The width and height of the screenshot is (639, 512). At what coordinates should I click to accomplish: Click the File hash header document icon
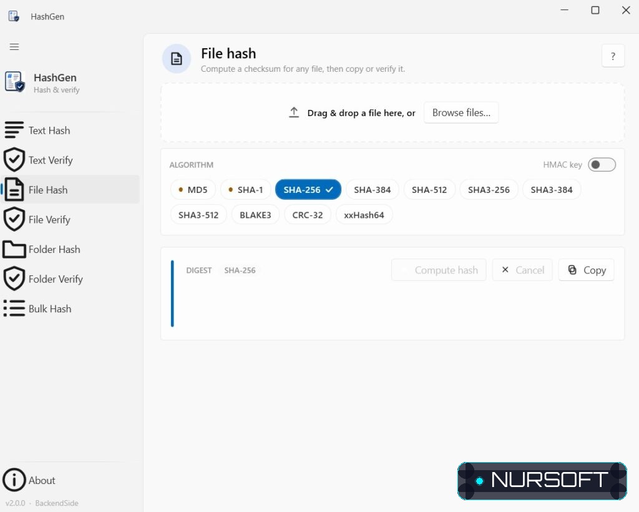tap(177, 59)
